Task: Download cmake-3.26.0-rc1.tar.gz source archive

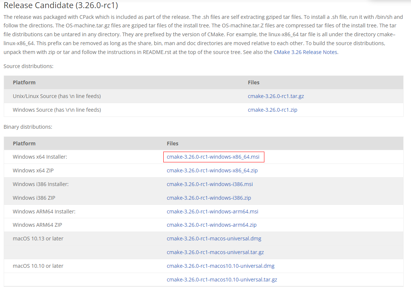Action: point(276,96)
